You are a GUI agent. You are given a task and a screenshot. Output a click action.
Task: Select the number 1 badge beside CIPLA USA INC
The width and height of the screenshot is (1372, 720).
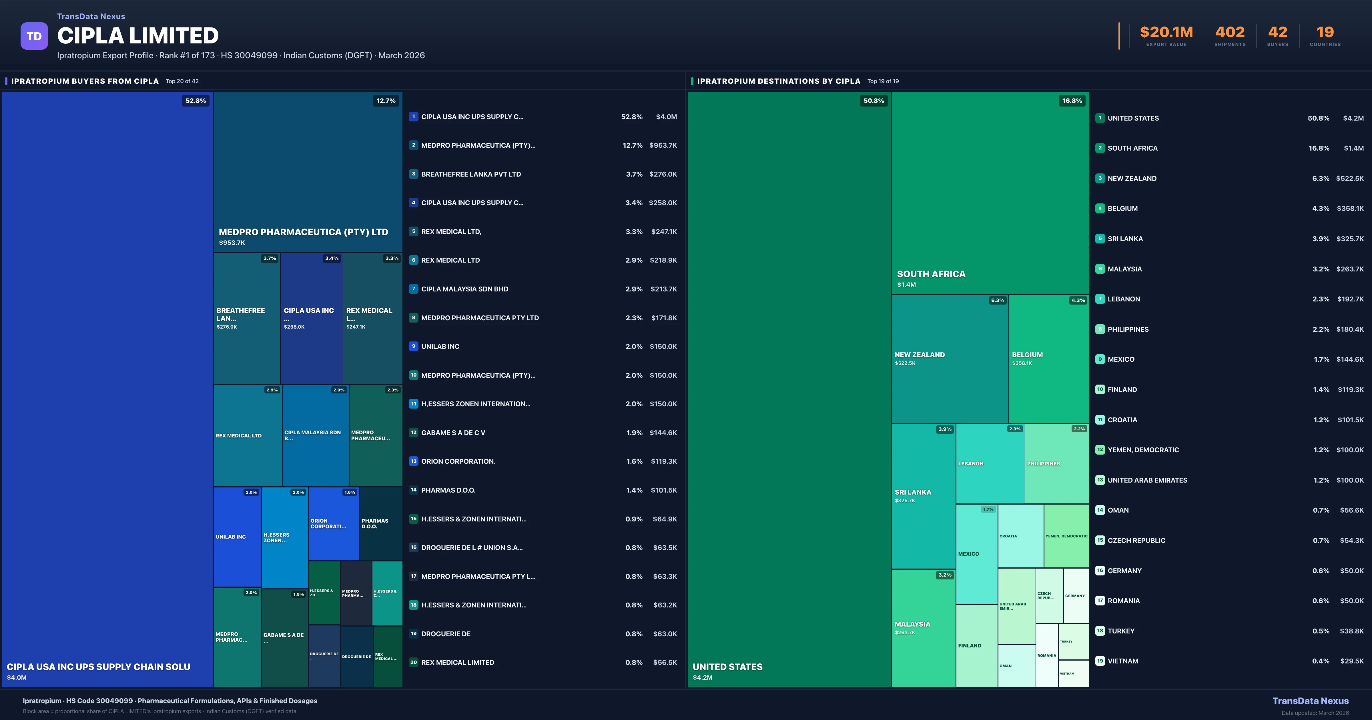pos(414,117)
